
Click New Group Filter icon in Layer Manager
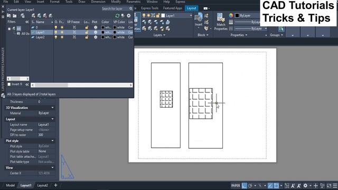(15, 16)
